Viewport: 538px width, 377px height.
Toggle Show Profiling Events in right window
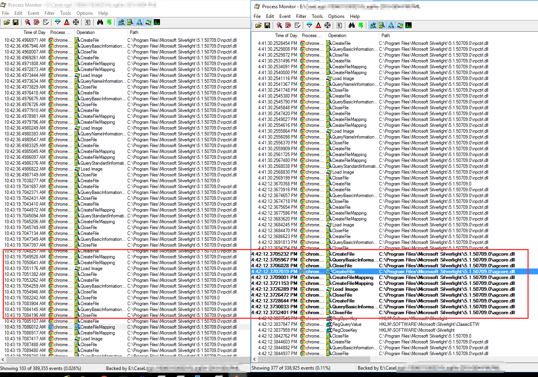point(408,25)
